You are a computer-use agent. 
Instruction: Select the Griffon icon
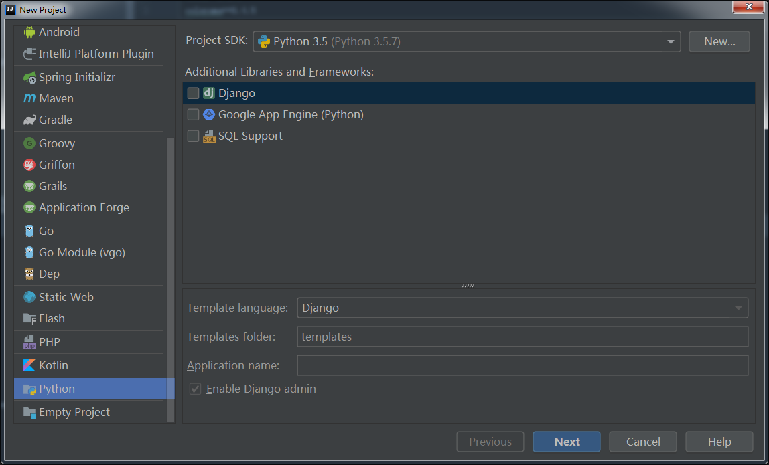[x=29, y=165]
